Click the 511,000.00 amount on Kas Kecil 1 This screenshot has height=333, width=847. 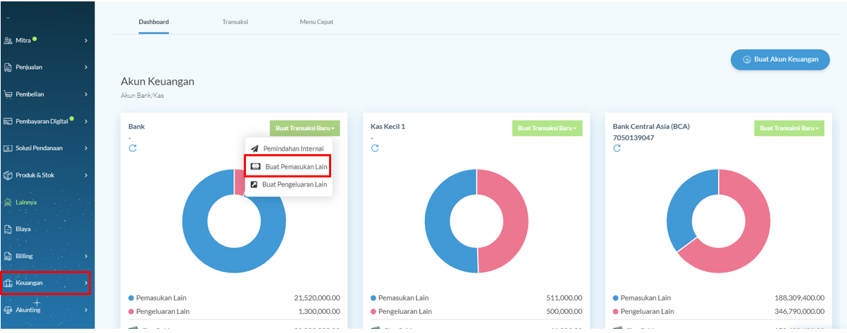click(564, 298)
